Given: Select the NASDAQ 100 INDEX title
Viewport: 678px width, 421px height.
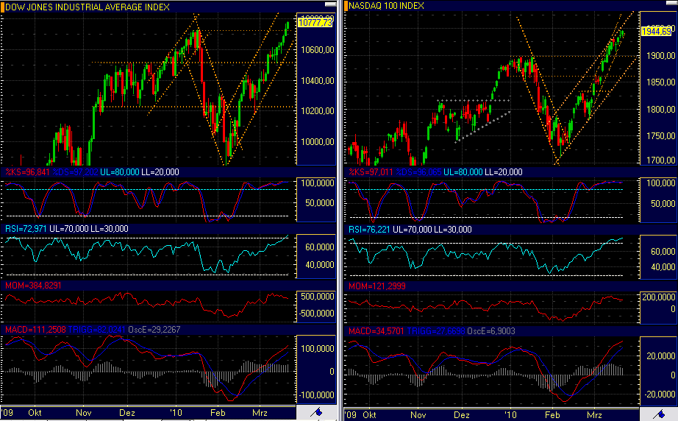Looking at the screenshot, I should click(x=386, y=6).
